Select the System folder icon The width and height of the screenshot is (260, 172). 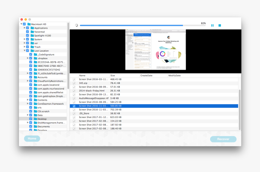(32, 40)
